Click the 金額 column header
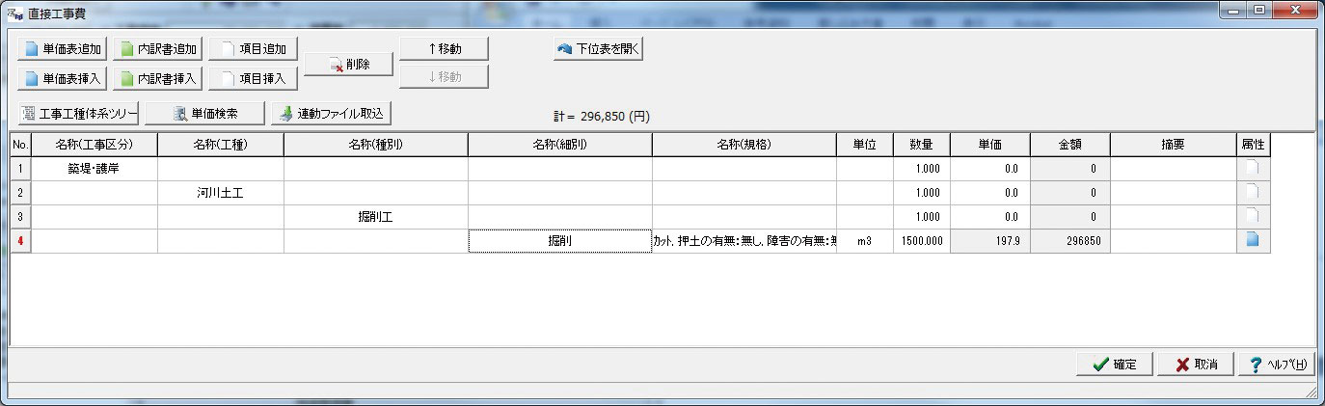The height and width of the screenshot is (406, 1325). pyautogui.click(x=1070, y=145)
